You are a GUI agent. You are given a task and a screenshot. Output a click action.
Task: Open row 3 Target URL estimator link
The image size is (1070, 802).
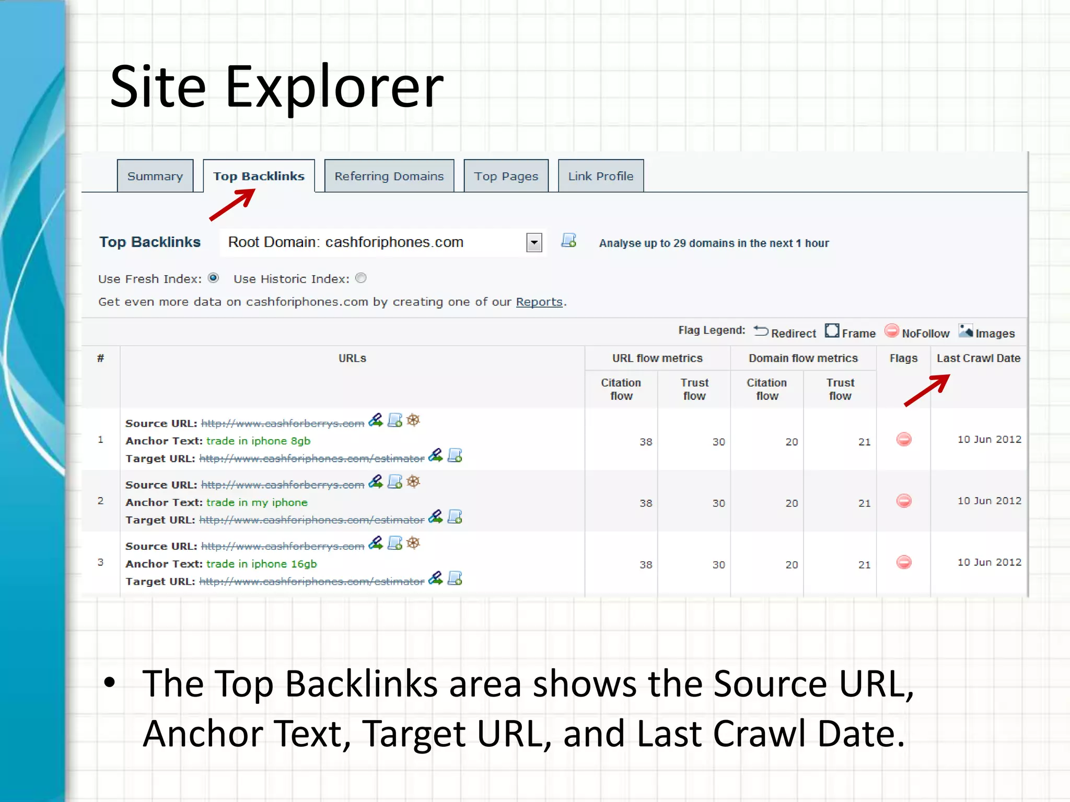click(312, 582)
